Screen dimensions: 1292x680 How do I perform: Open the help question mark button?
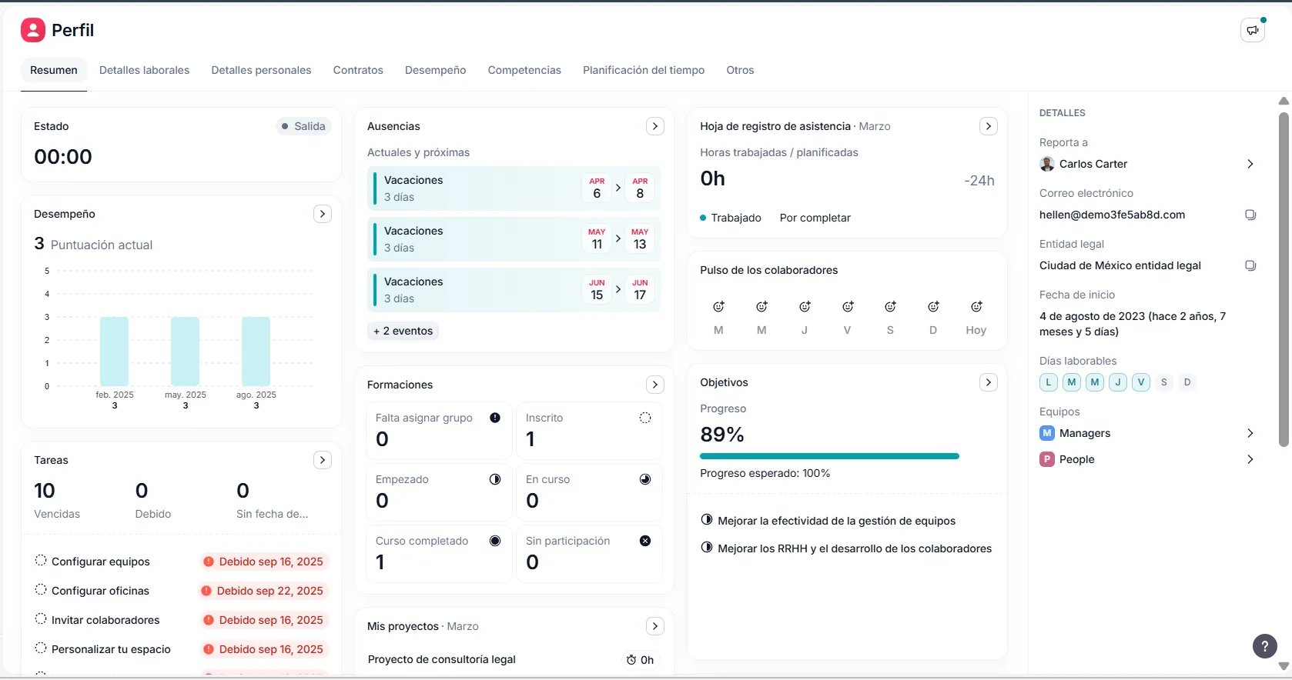tap(1264, 646)
